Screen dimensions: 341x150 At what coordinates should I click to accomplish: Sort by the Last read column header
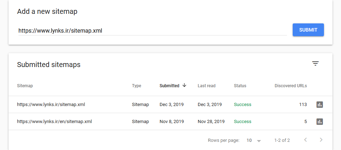[206, 86]
